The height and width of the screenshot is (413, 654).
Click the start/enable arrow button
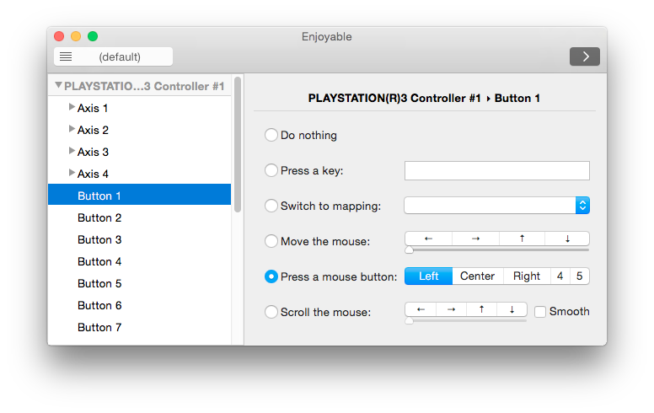click(x=584, y=56)
